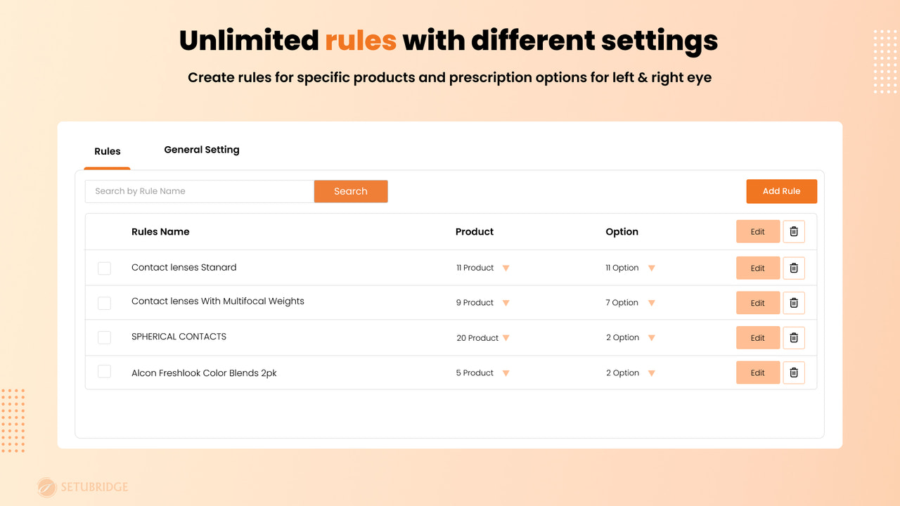
Task: Expand the 11 Product dropdown
Action: 506,268
